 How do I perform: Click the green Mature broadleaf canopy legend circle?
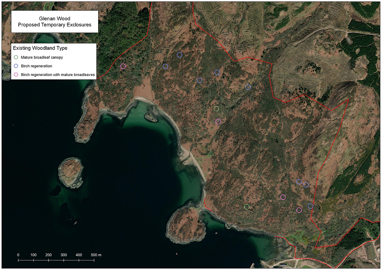click(16, 57)
